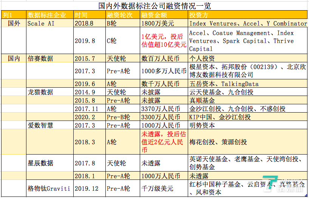Select the cell 3300万人民币
The image size is (309, 198).
pos(164,117)
